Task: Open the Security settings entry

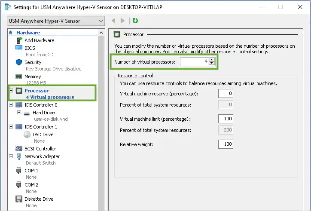Action: click(x=33, y=62)
